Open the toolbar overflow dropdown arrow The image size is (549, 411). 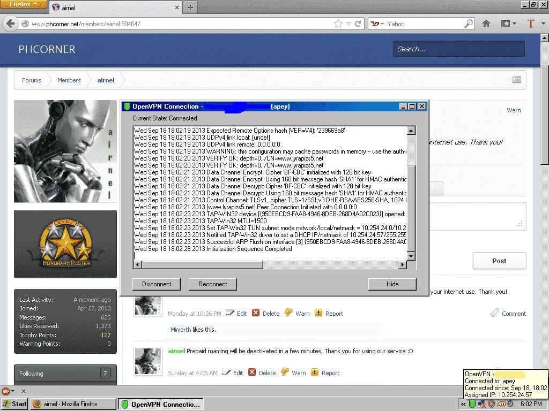pyautogui.click(x=543, y=24)
